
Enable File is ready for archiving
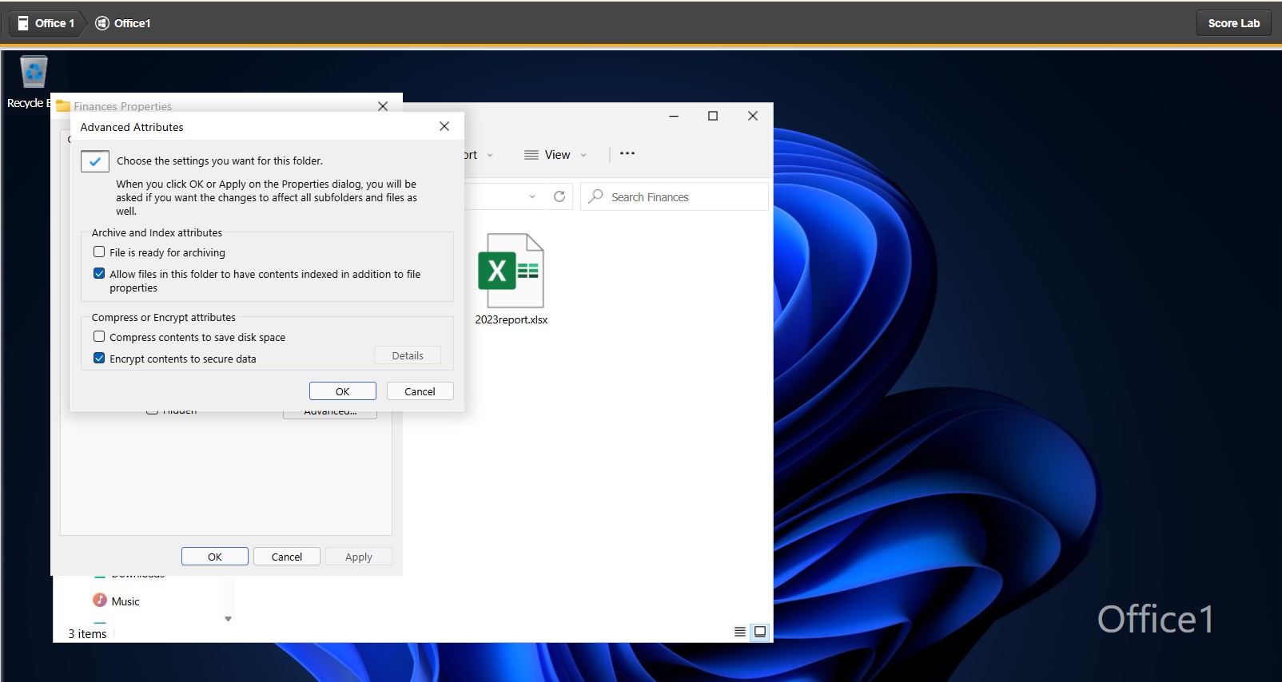point(99,252)
